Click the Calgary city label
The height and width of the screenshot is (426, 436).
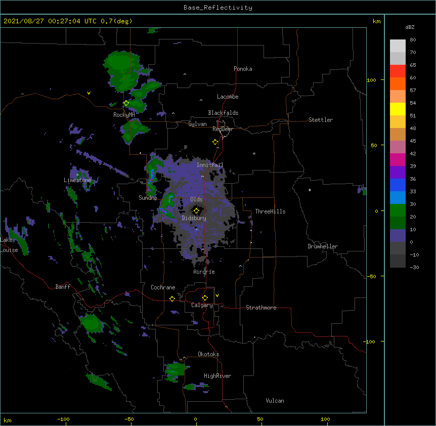pyautogui.click(x=202, y=305)
